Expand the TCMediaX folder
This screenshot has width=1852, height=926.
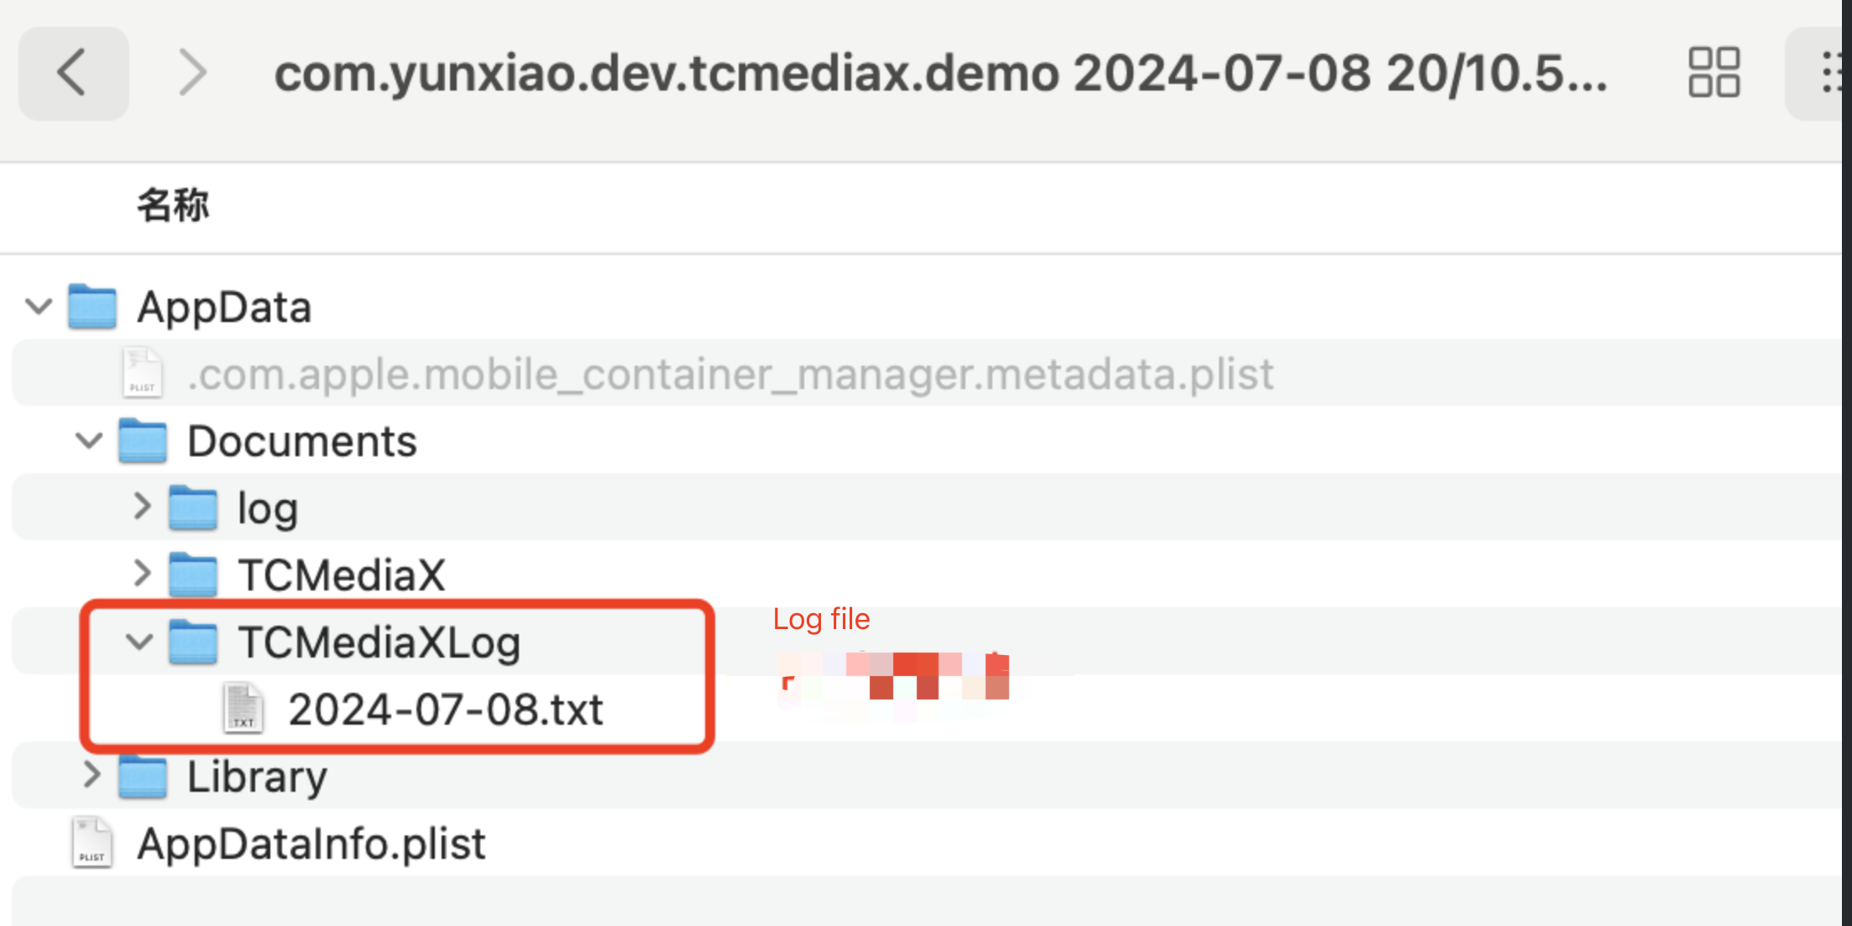[141, 574]
